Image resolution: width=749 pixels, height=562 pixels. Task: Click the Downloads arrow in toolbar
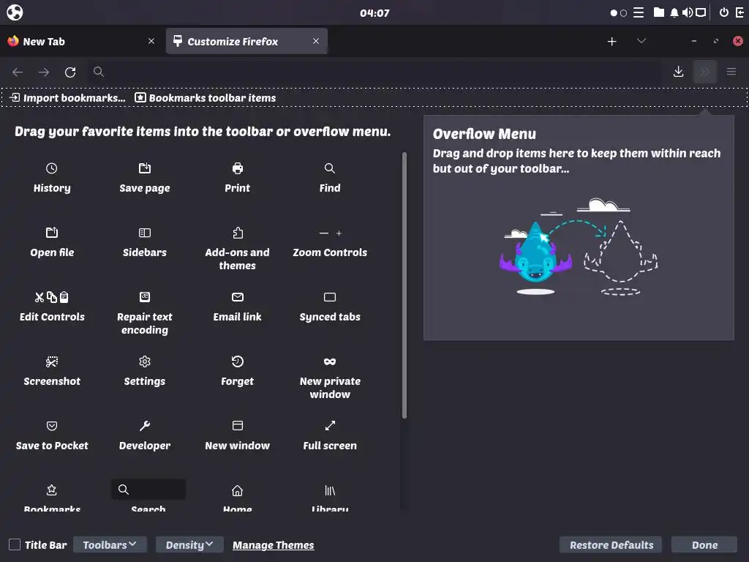pos(678,72)
